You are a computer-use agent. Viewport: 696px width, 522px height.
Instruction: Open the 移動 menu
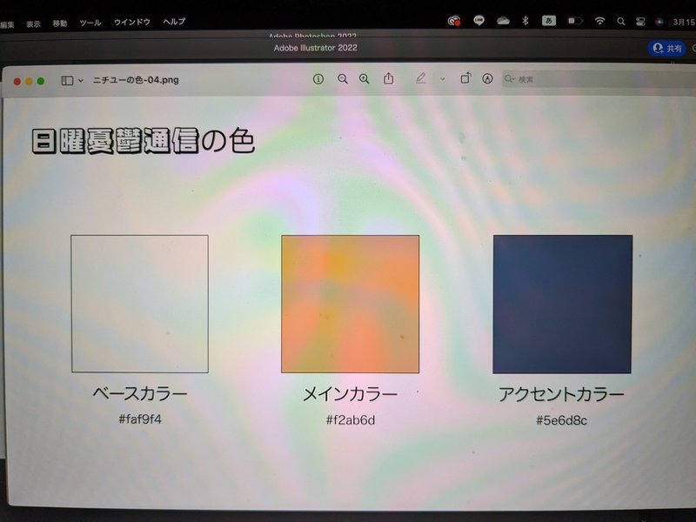click(x=60, y=23)
